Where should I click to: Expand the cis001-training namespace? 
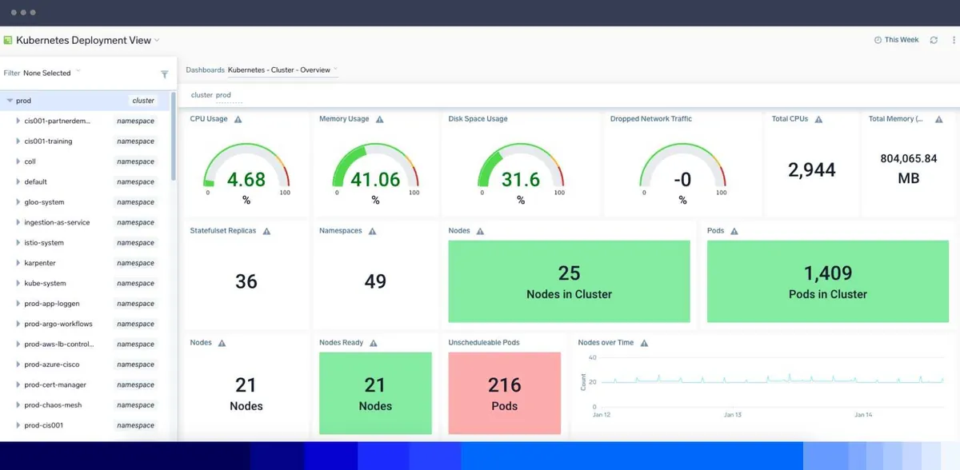pos(18,141)
